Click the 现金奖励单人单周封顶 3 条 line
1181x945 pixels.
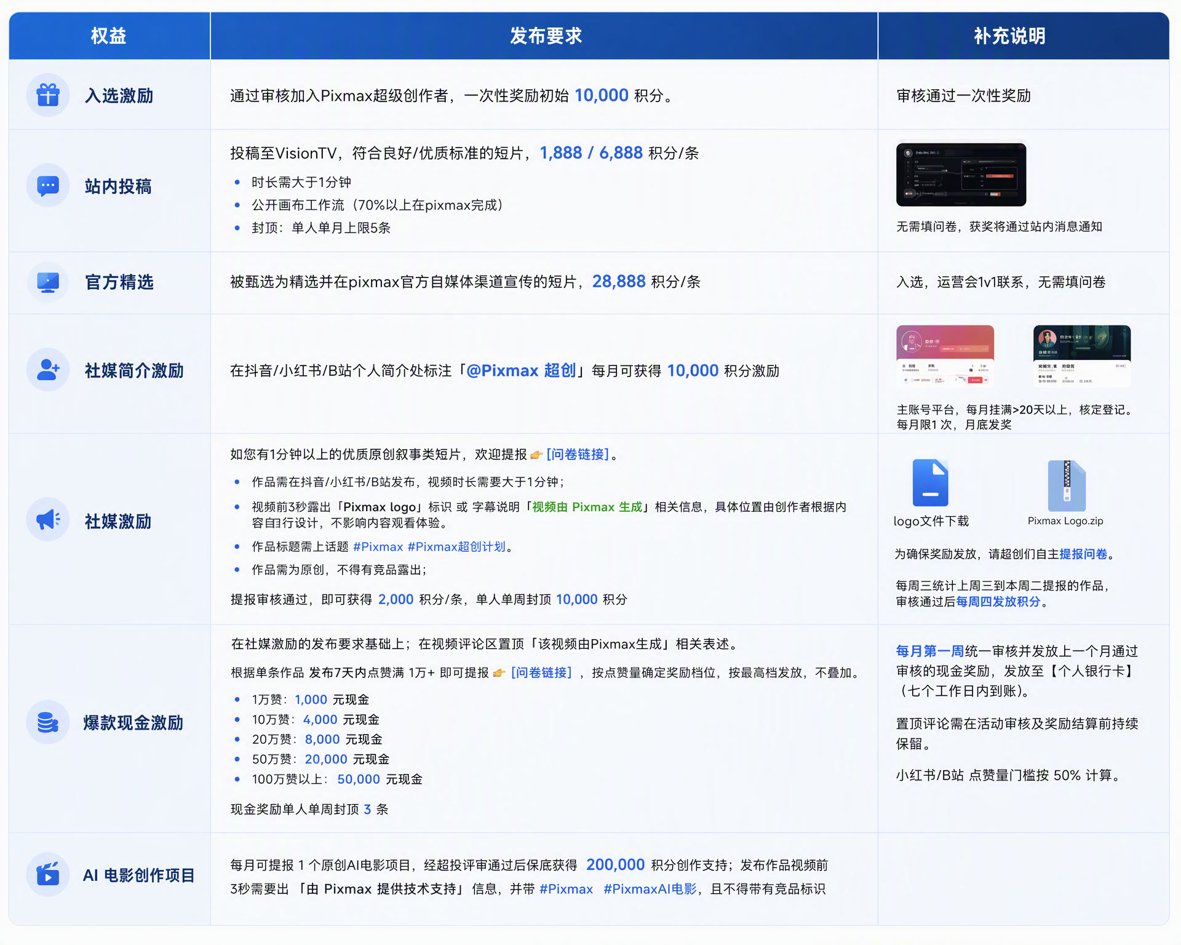pos(309,809)
